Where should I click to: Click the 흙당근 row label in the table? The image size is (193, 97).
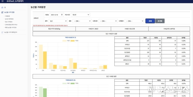127,64
